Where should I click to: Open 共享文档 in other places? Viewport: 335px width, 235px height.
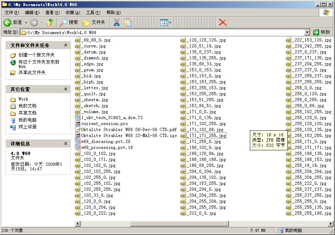[x=27, y=113]
